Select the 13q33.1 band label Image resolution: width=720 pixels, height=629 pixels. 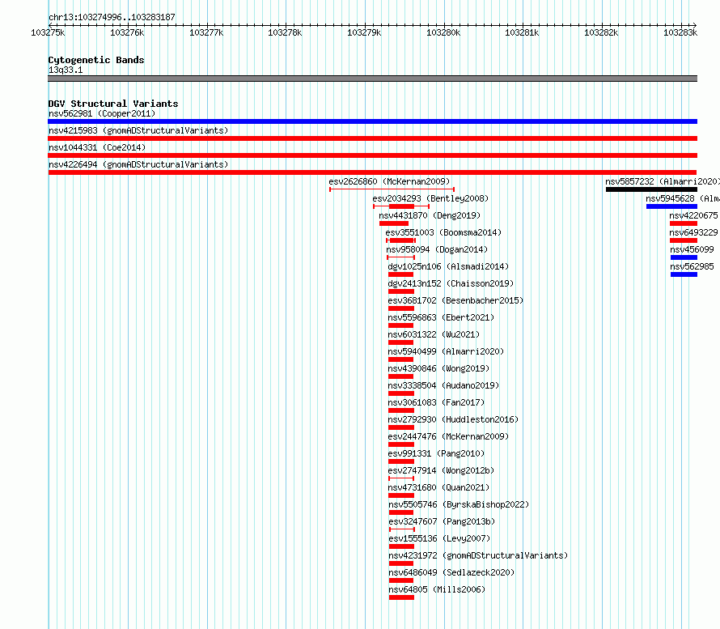click(66, 70)
